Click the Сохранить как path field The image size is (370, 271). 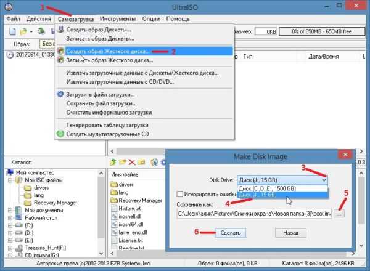pos(254,214)
